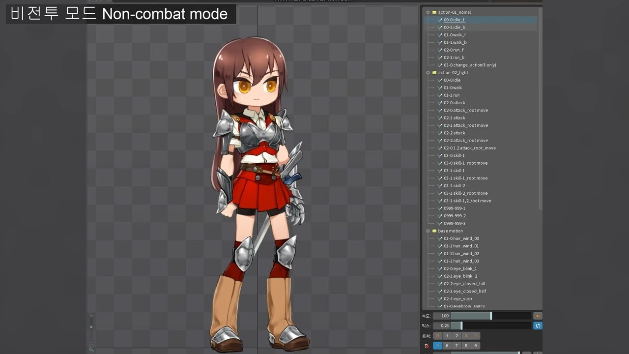Click the orange reset arrow beside the 속도 slider

point(538,316)
